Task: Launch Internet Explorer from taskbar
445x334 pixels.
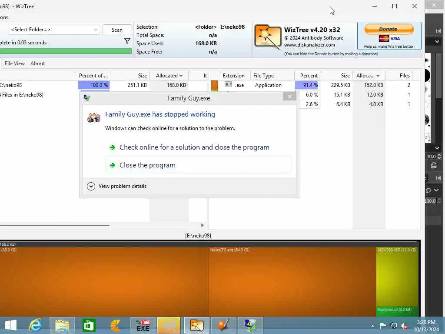Action: pyautogui.click(x=36, y=325)
